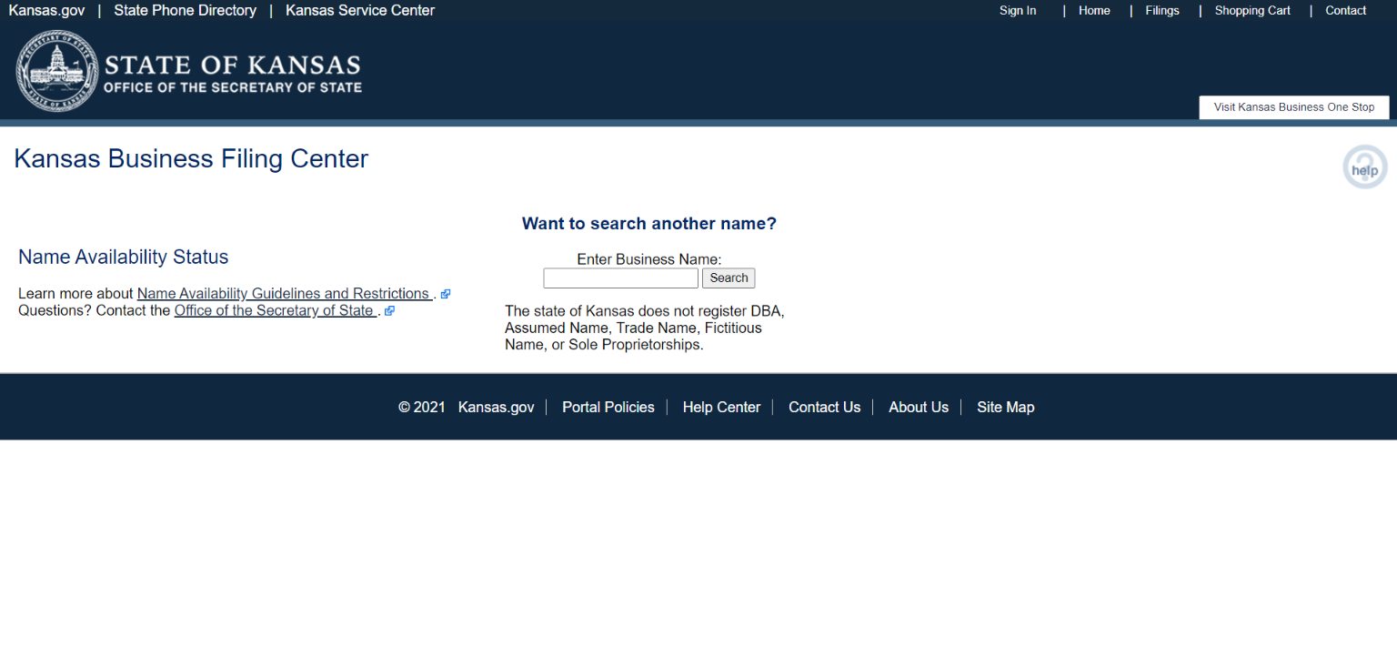Image resolution: width=1397 pixels, height=657 pixels.
Task: Click the Name Availability Status heading
Action: coord(124,258)
